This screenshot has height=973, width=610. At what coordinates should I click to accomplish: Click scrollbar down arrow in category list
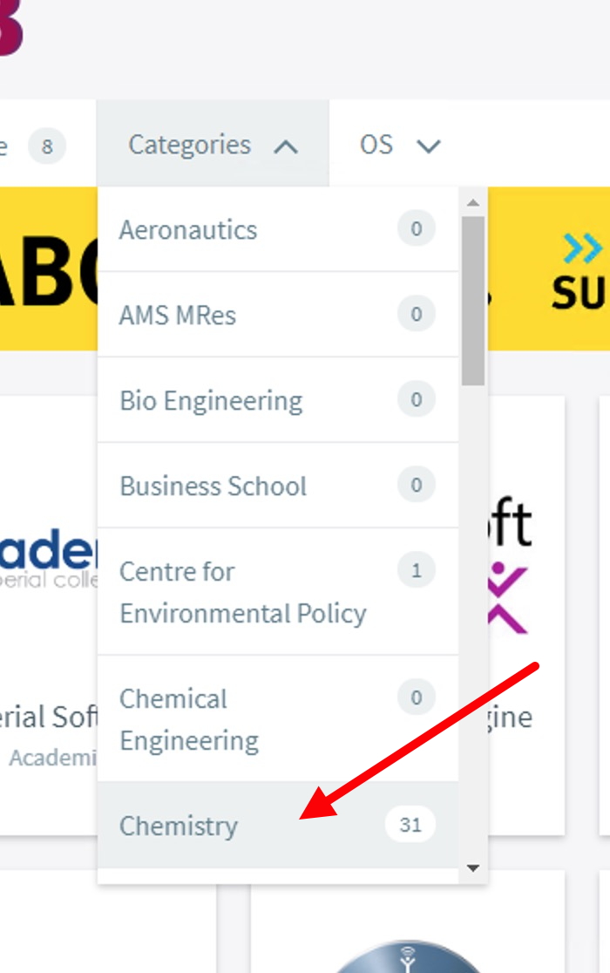point(473,868)
